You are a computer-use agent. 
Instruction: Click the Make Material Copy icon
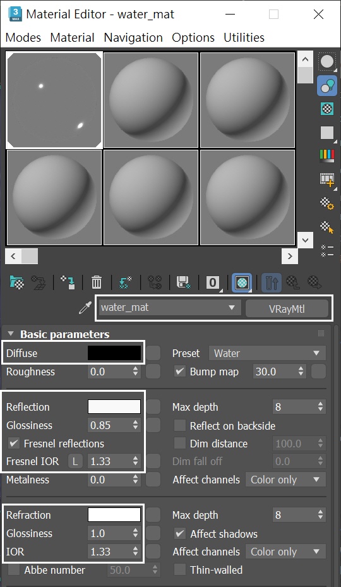click(126, 282)
